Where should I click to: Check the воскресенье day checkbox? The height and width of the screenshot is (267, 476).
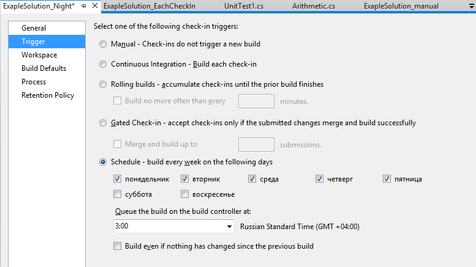tap(185, 194)
